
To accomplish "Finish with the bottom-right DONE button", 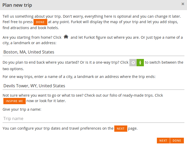I will [177, 141].
